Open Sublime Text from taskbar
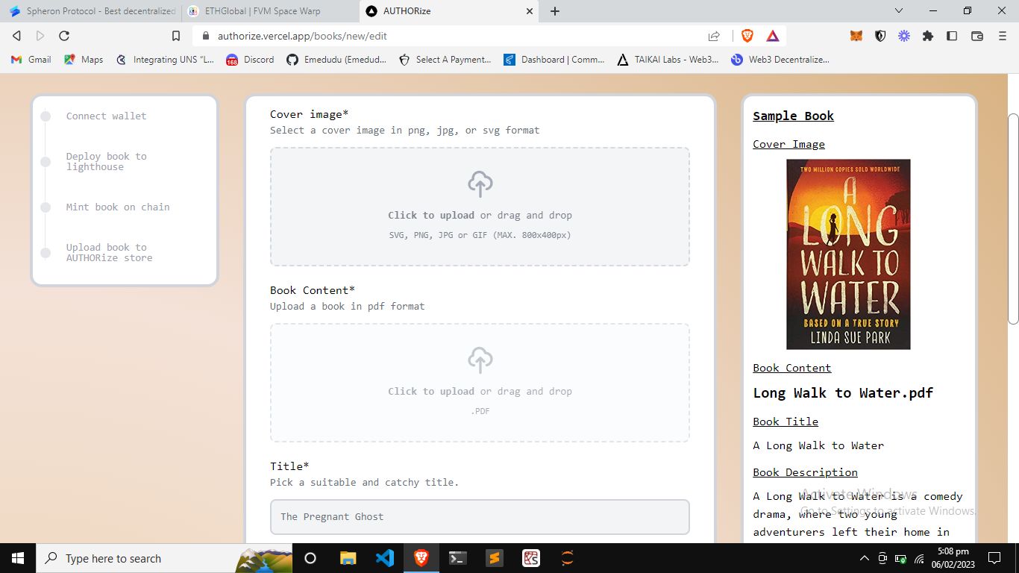Image resolution: width=1019 pixels, height=573 pixels. (495, 558)
